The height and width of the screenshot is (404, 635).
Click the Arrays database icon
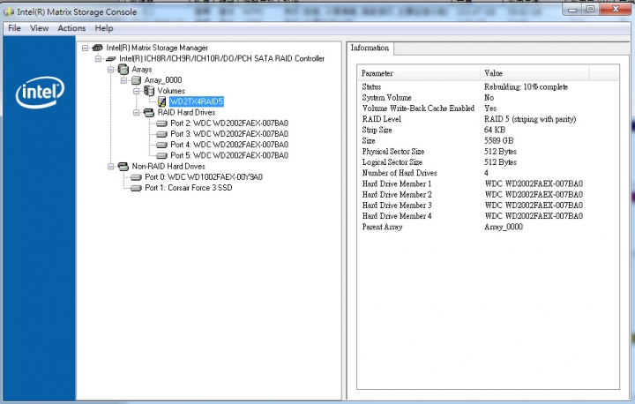[123, 70]
